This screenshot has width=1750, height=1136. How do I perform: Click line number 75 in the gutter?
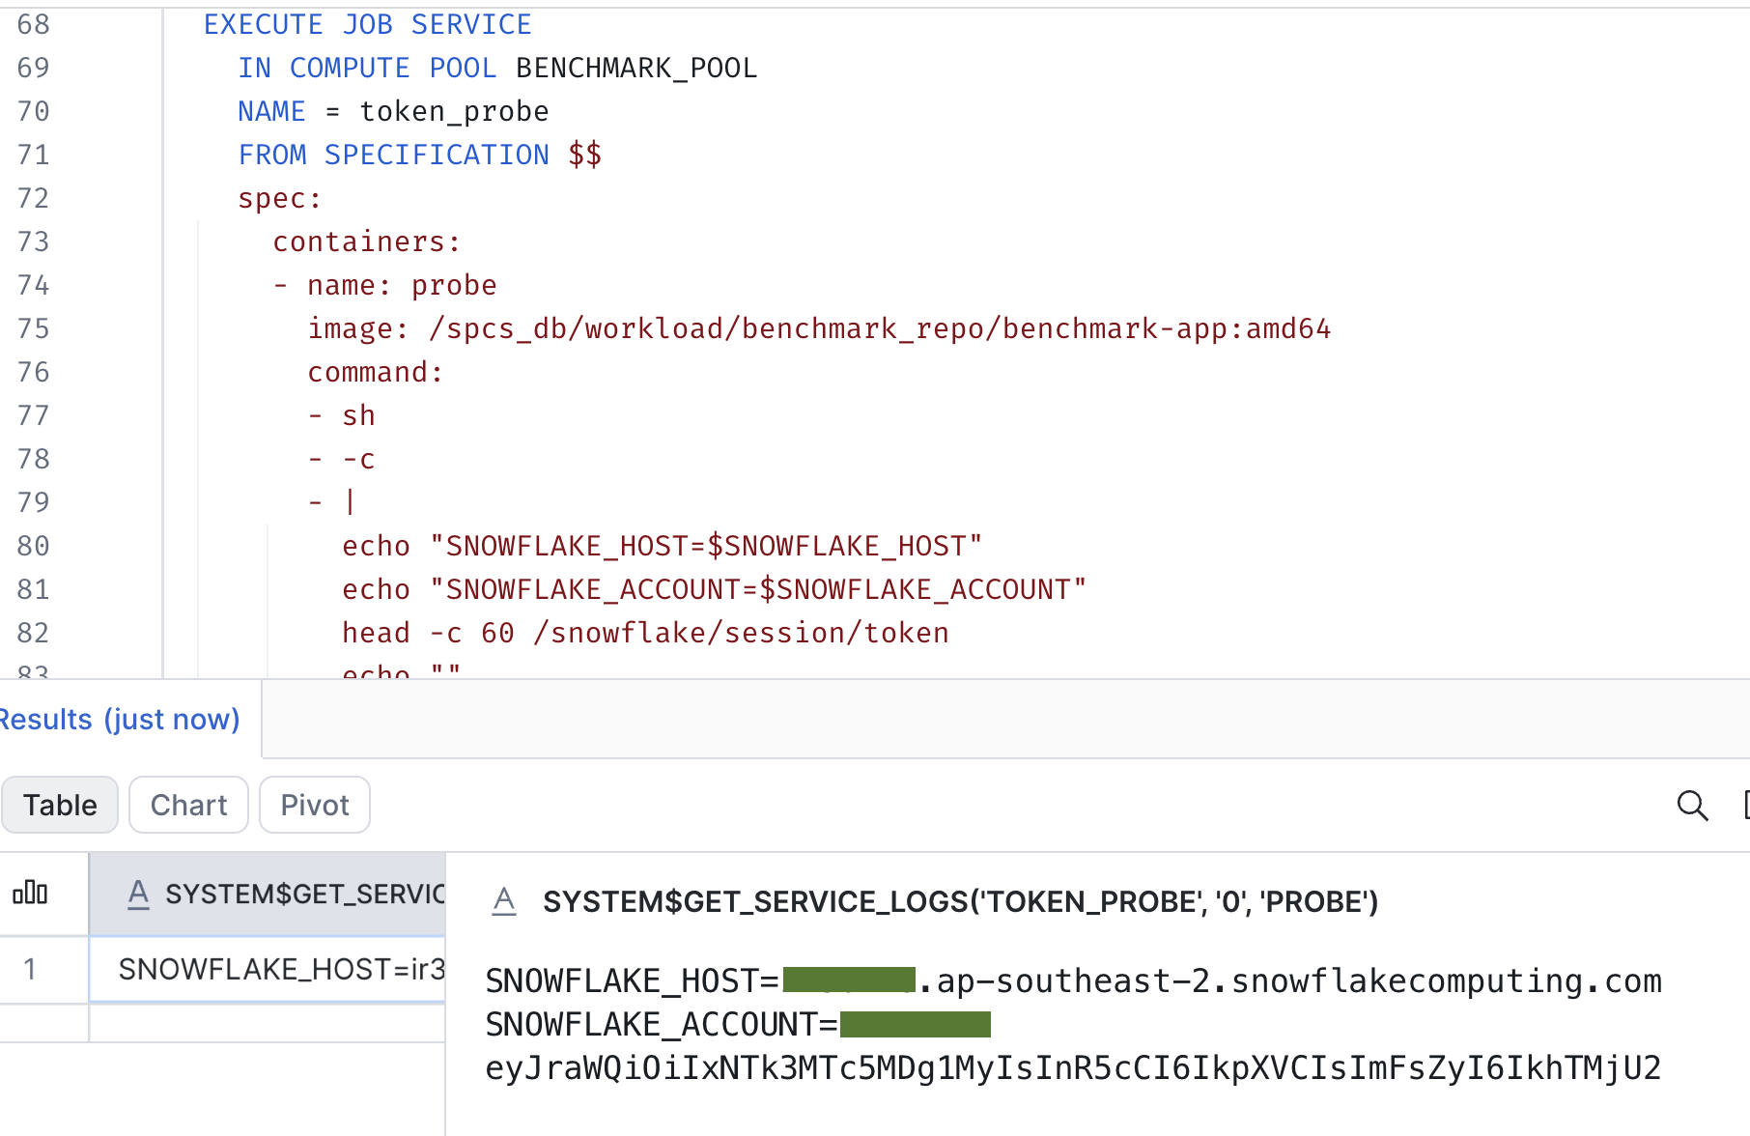click(x=33, y=328)
